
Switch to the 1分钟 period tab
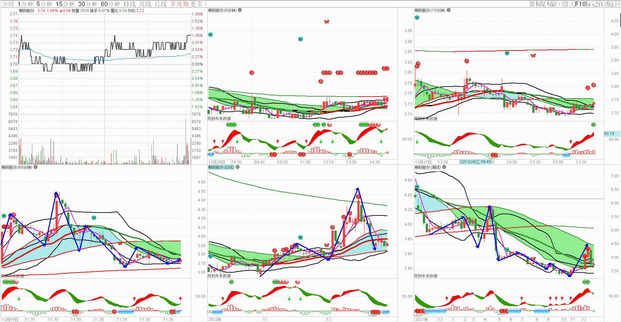click(x=25, y=4)
